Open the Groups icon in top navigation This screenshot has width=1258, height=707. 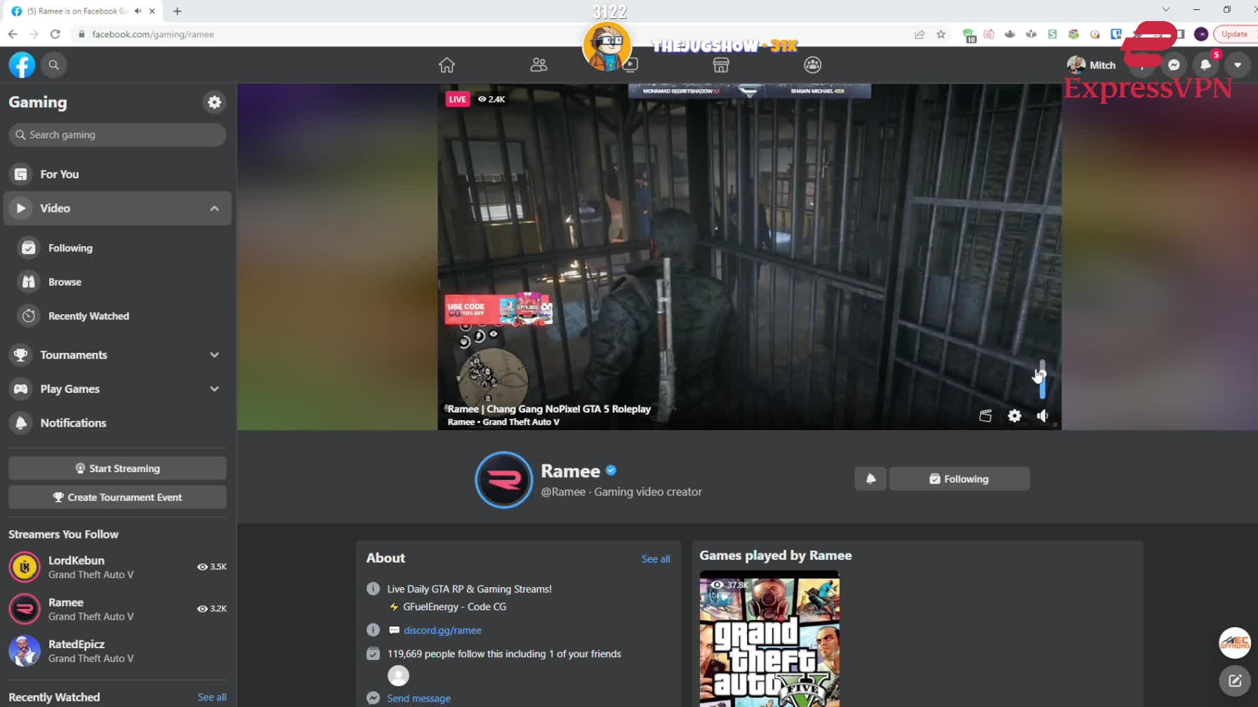pyautogui.click(x=812, y=65)
